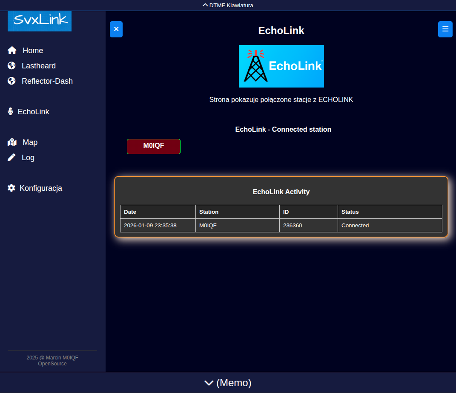Viewport: 456px width, 393px height.
Task: Click the Log pencil icon
Action: coord(11,158)
